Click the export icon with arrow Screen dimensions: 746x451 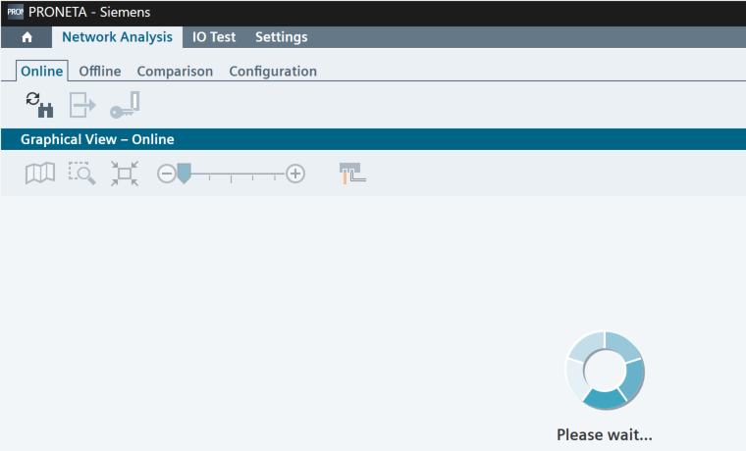(81, 104)
